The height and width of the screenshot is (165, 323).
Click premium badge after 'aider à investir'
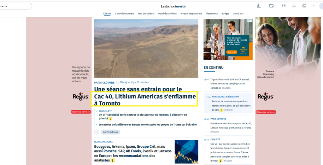coord(220,161)
